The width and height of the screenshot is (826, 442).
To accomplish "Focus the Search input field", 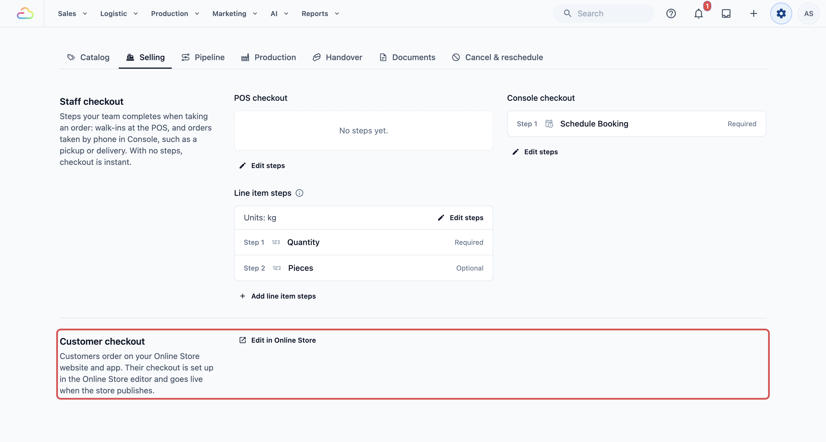I will [603, 13].
